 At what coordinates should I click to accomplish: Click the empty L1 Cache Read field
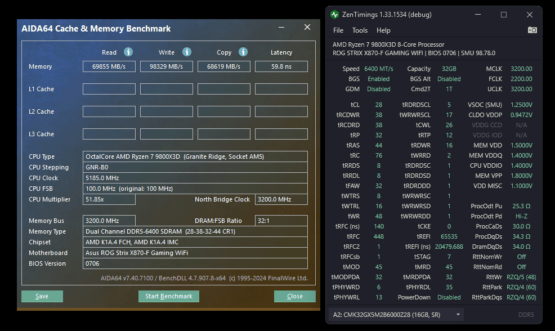coord(109,89)
